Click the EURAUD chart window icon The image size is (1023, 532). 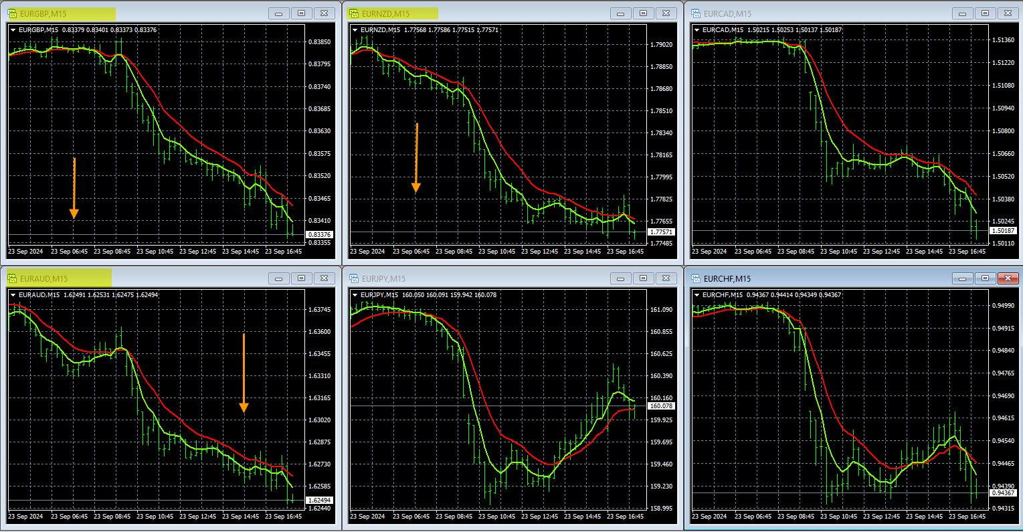click(x=12, y=278)
